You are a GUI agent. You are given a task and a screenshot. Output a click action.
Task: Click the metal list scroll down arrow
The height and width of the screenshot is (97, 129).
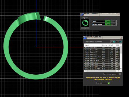121,69
